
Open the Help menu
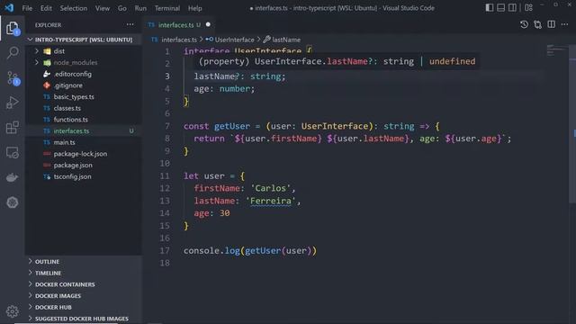194,8
